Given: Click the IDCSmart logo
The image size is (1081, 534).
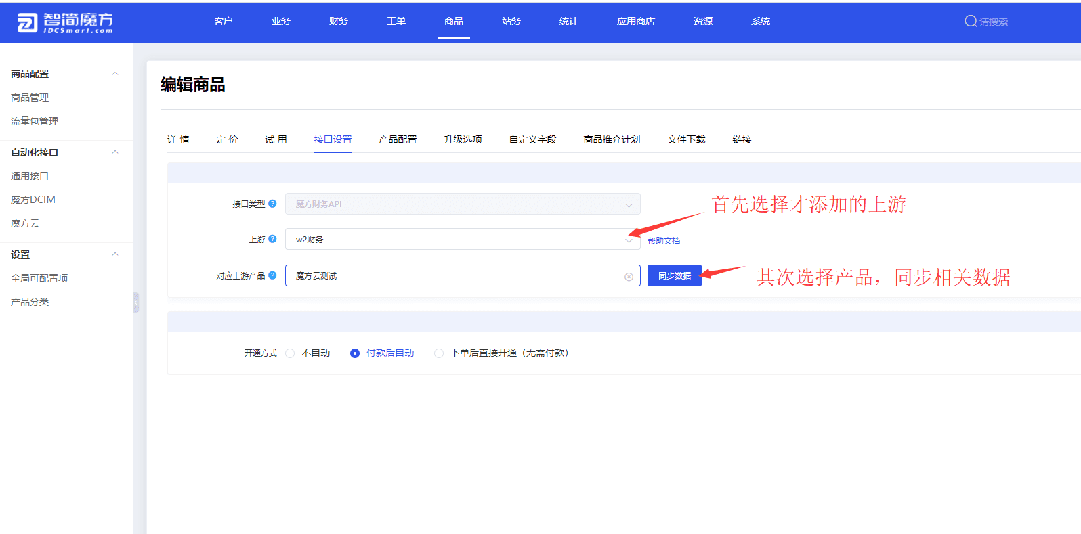Looking at the screenshot, I should (x=65, y=22).
